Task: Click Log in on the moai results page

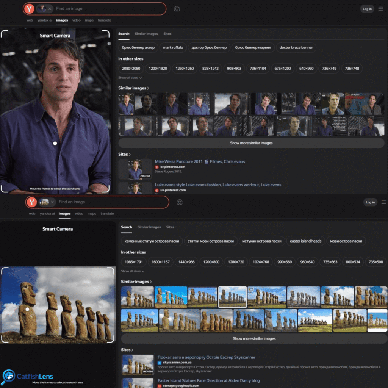Action: [x=370, y=202]
